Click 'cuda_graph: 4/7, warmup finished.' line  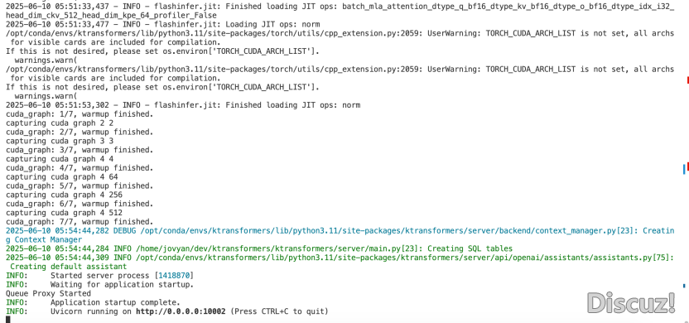(79, 168)
